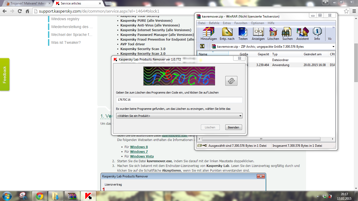358x201 pixels.
Task: Open Wiederherstellung des sidebar link
Action: (72, 27)
